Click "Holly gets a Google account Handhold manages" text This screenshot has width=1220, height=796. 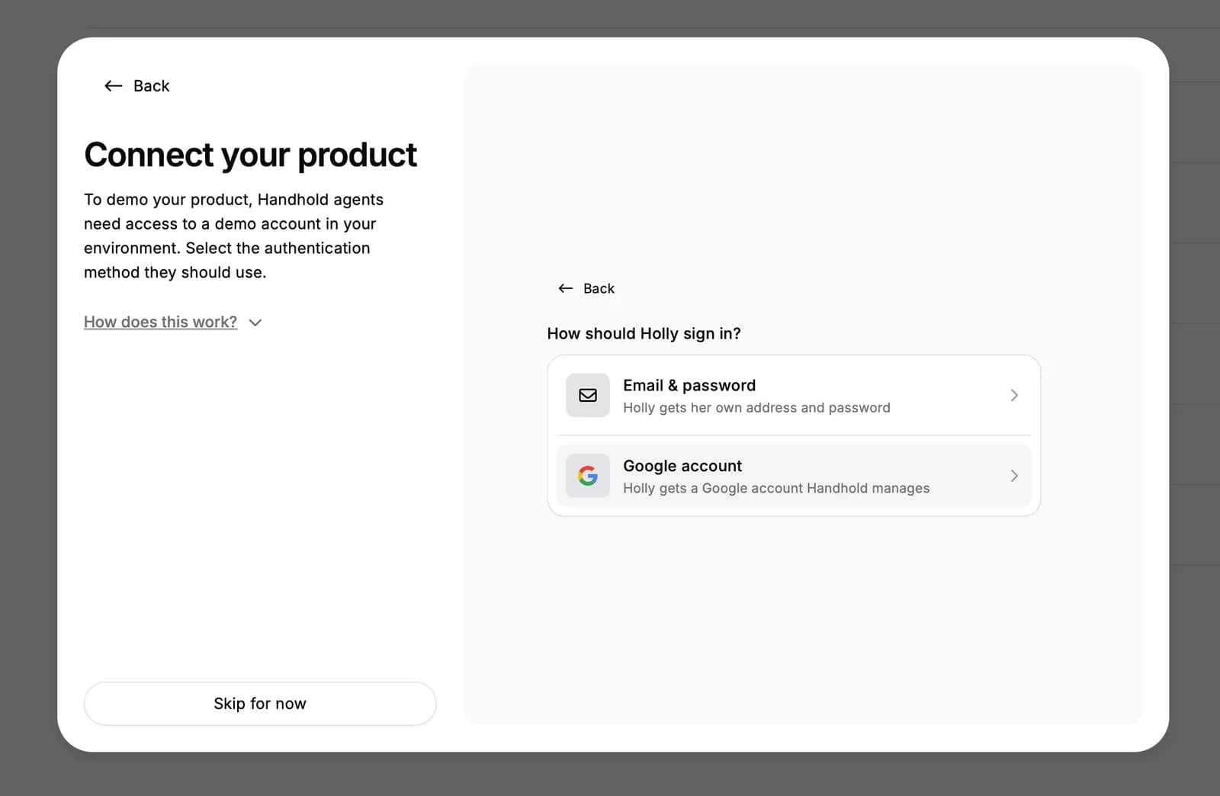(x=776, y=488)
